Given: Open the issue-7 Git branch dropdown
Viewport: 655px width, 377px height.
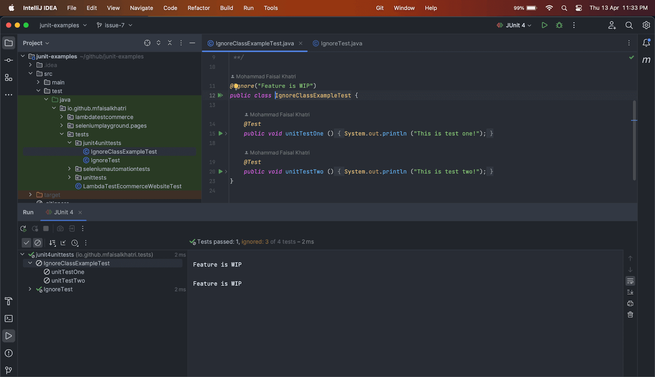Looking at the screenshot, I should [115, 25].
